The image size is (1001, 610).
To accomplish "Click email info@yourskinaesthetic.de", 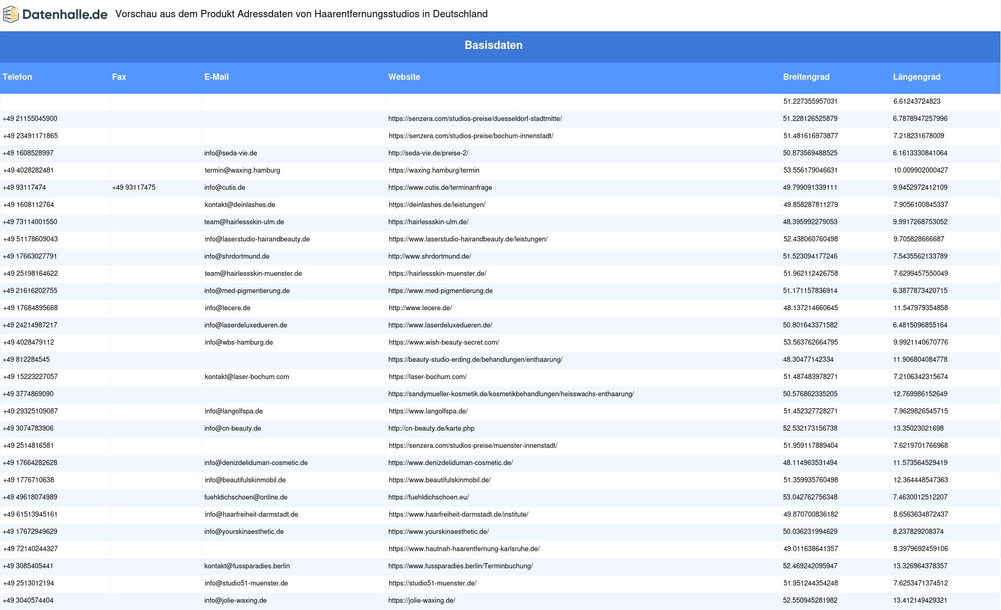I will (x=244, y=532).
